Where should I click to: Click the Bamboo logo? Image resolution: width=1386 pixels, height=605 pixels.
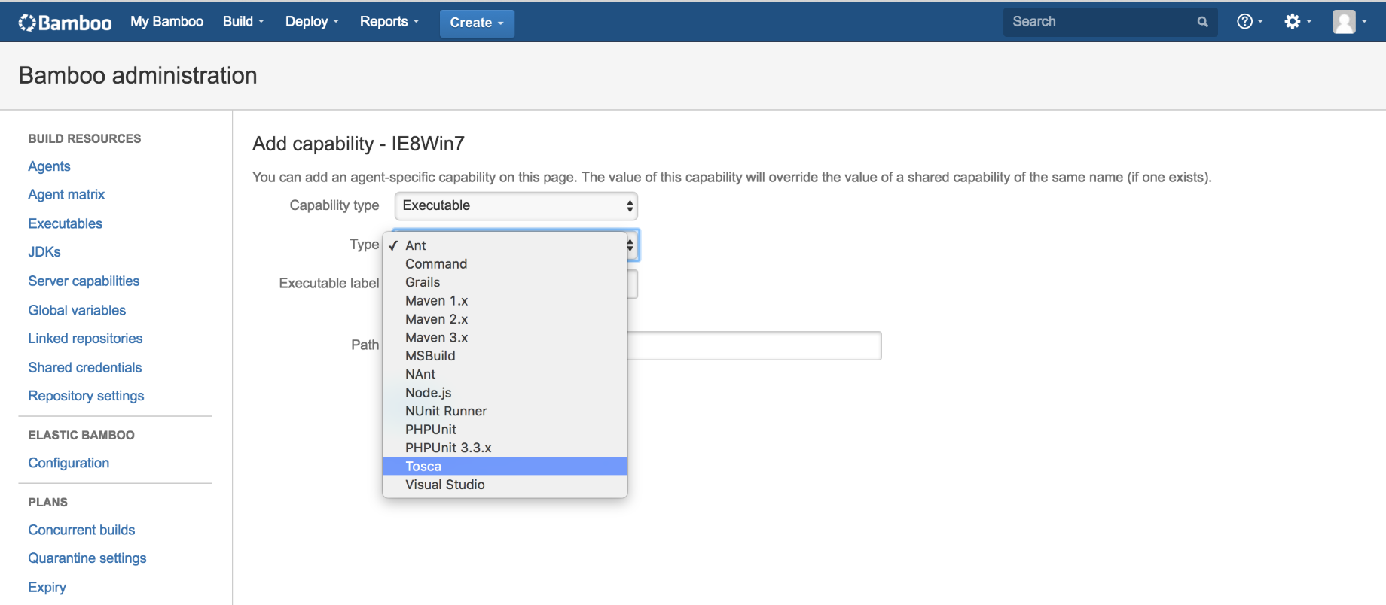pyautogui.click(x=65, y=23)
